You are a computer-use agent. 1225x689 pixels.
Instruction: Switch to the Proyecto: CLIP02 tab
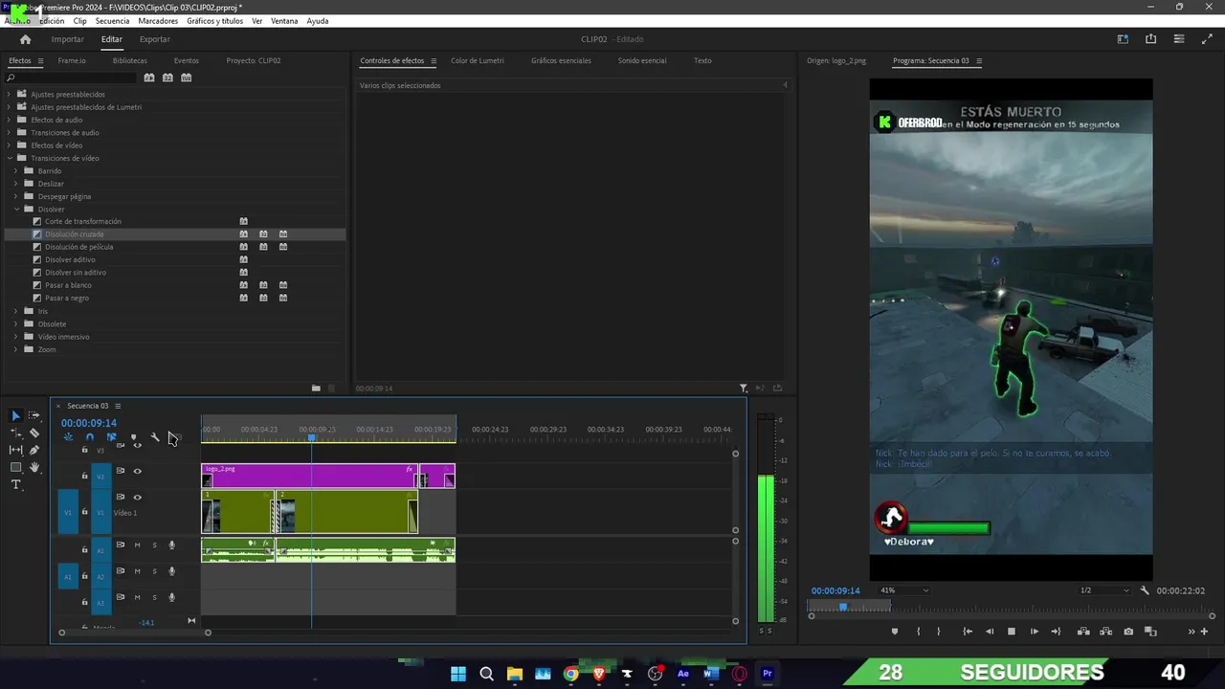(x=254, y=60)
